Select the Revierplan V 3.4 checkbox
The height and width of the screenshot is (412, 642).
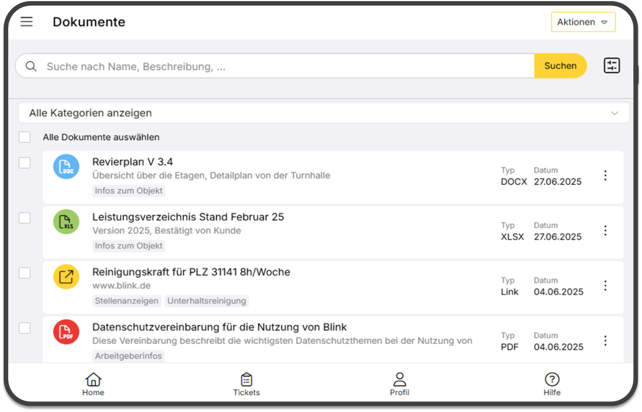point(25,163)
